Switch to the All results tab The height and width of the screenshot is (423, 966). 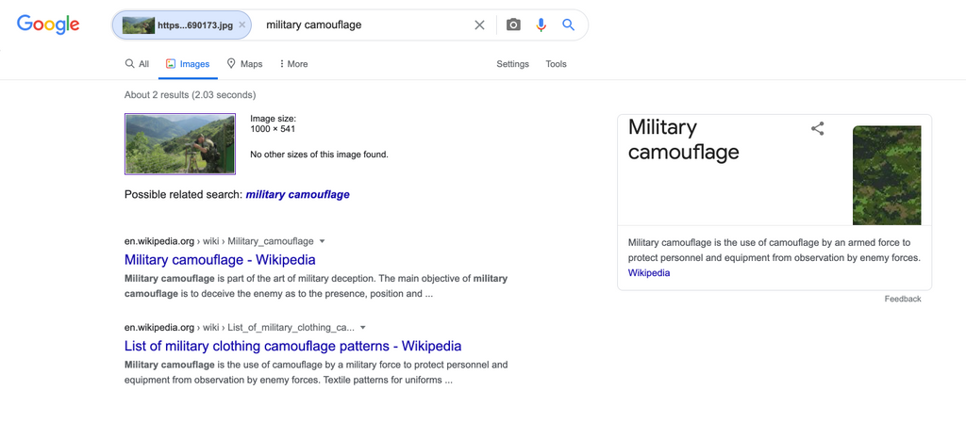tap(137, 64)
